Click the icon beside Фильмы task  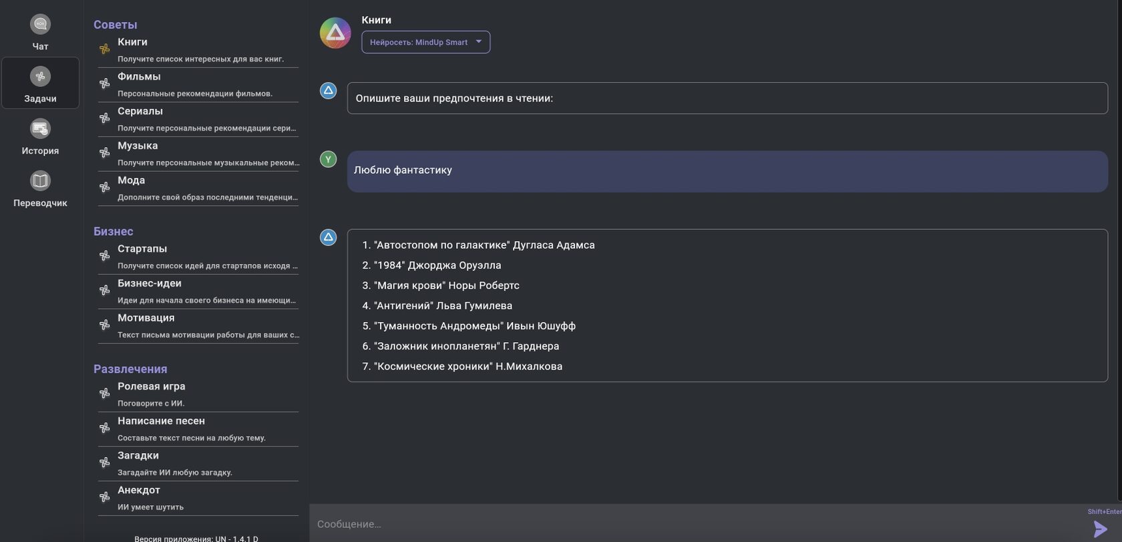pyautogui.click(x=105, y=84)
